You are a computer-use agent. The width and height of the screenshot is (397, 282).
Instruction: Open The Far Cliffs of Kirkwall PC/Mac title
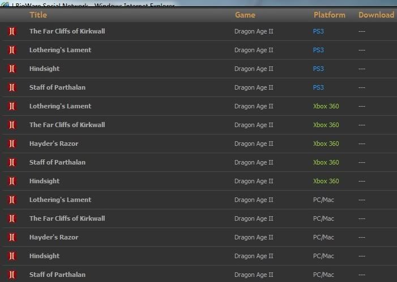tap(67, 218)
